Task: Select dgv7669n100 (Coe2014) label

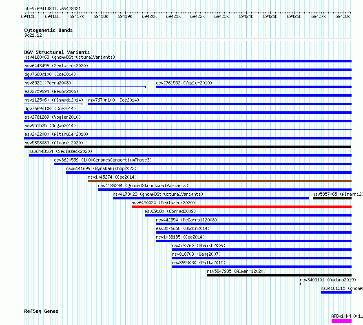Action: (x=50, y=108)
